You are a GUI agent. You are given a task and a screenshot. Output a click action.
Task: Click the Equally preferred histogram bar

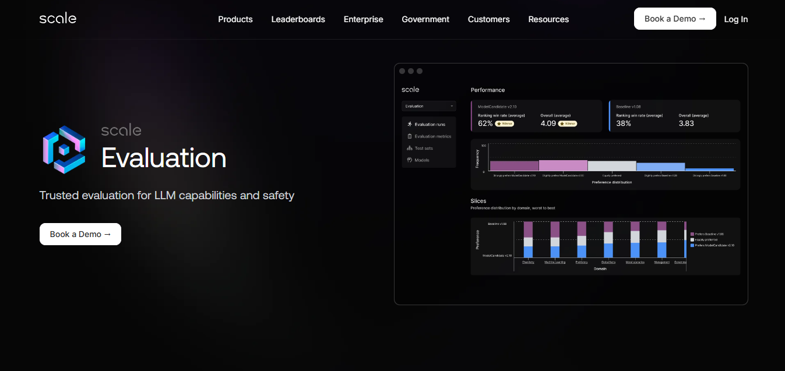point(612,166)
